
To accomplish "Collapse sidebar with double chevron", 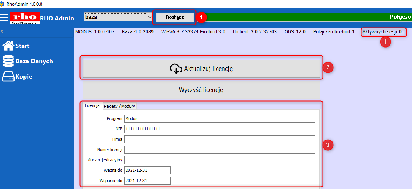I will [x=2, y=31].
